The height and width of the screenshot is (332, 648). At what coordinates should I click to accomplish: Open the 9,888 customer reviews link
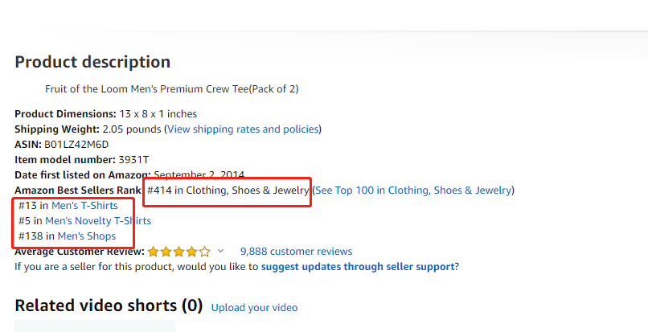point(296,252)
